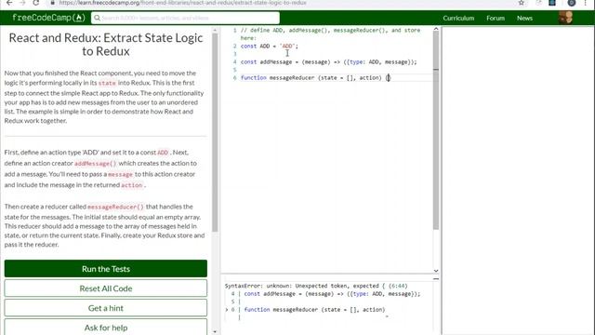The height and width of the screenshot is (335, 595).
Task: Click the SyntaxError message in console
Action: coord(316,286)
